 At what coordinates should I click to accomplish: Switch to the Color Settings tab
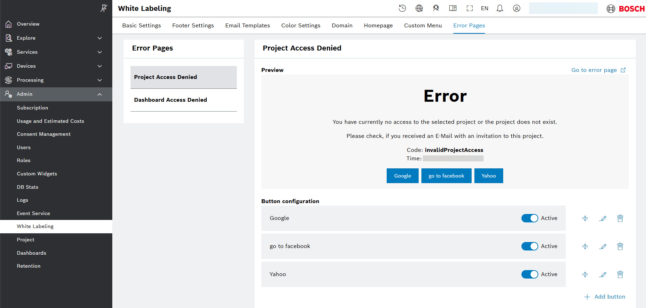coord(301,26)
